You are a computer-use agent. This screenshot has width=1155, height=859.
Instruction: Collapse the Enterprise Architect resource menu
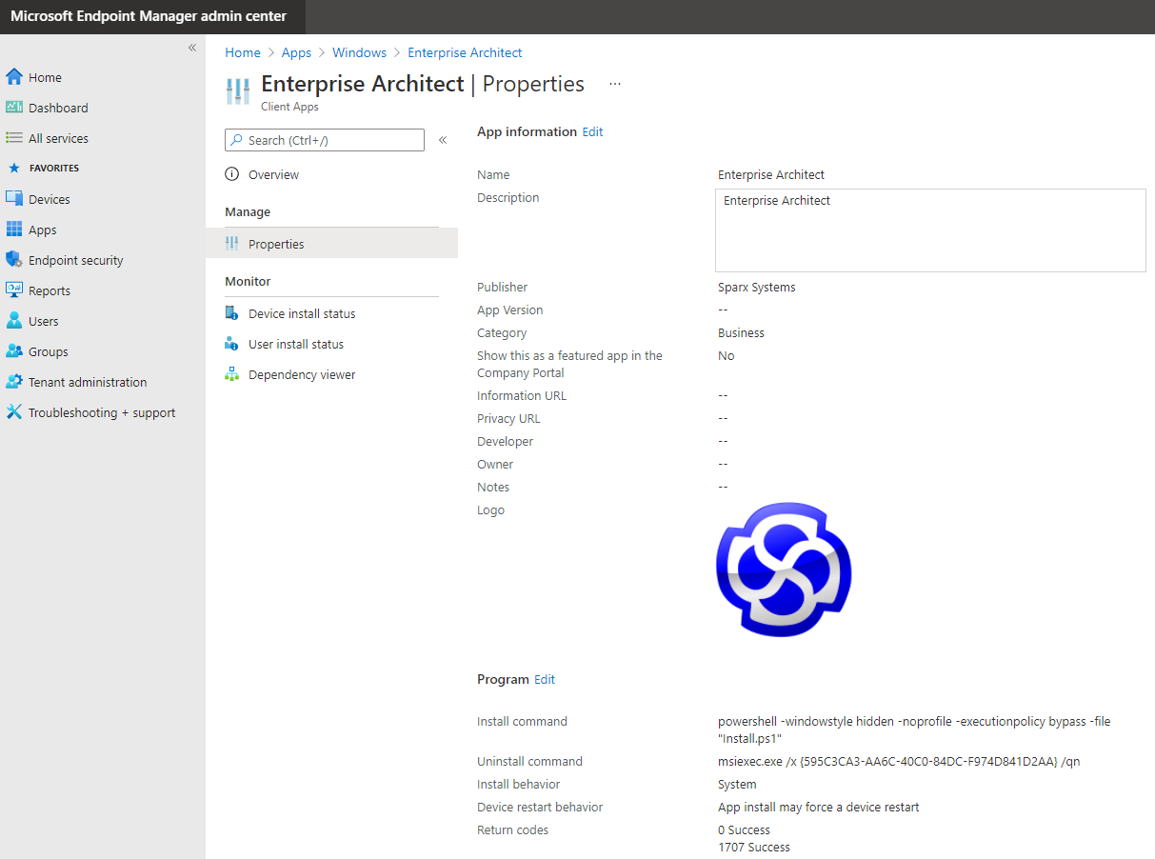tap(443, 140)
